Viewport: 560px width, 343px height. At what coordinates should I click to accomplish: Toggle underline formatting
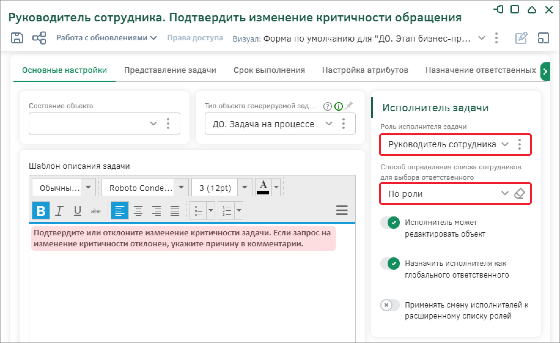[78, 211]
